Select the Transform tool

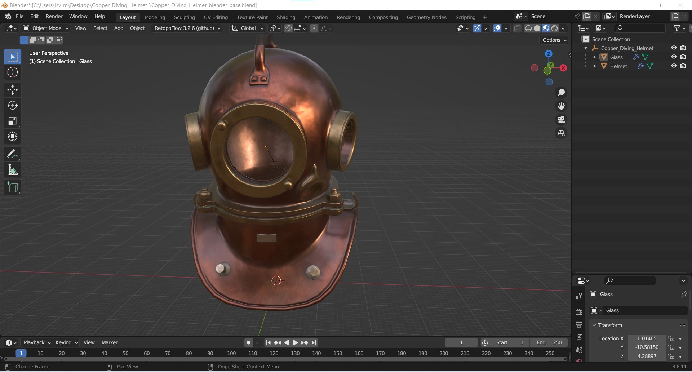coord(13,136)
